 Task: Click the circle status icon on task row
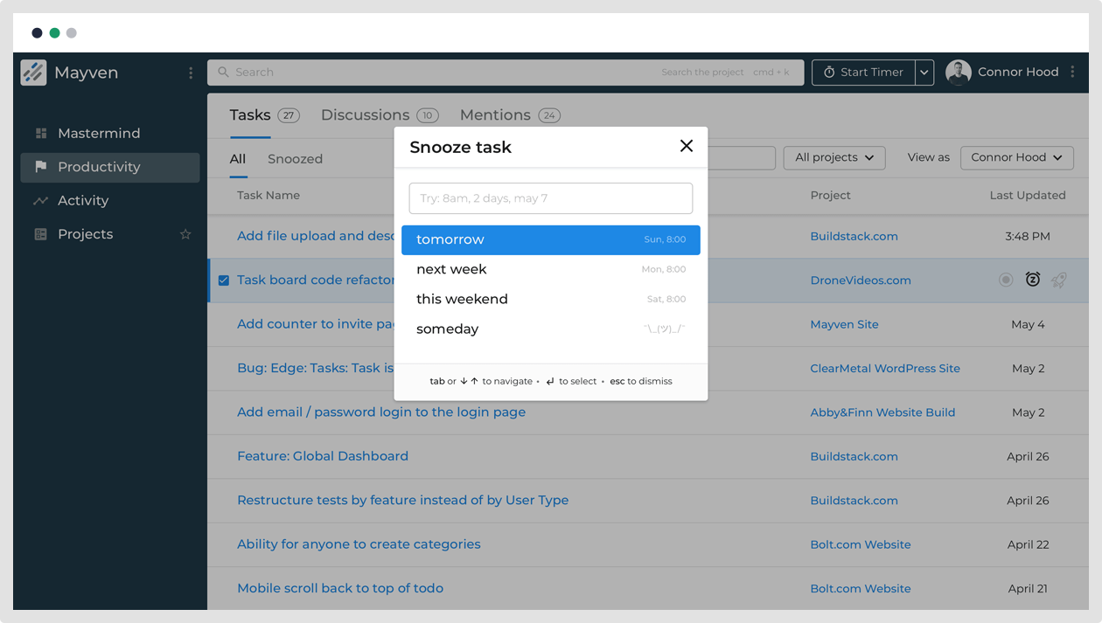pos(1006,280)
